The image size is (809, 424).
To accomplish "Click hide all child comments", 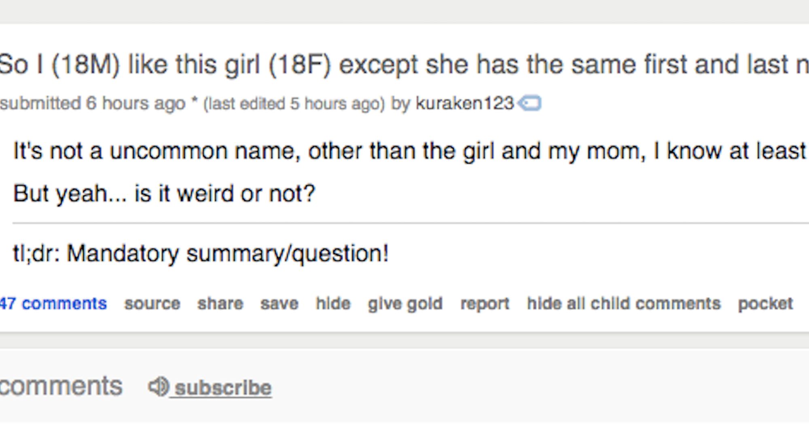I will (624, 303).
